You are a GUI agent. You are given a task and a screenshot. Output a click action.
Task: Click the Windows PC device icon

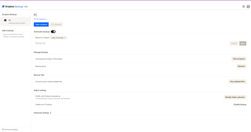point(5,20)
